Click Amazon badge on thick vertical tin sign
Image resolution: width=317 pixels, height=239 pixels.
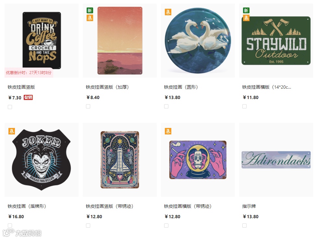click(90, 18)
